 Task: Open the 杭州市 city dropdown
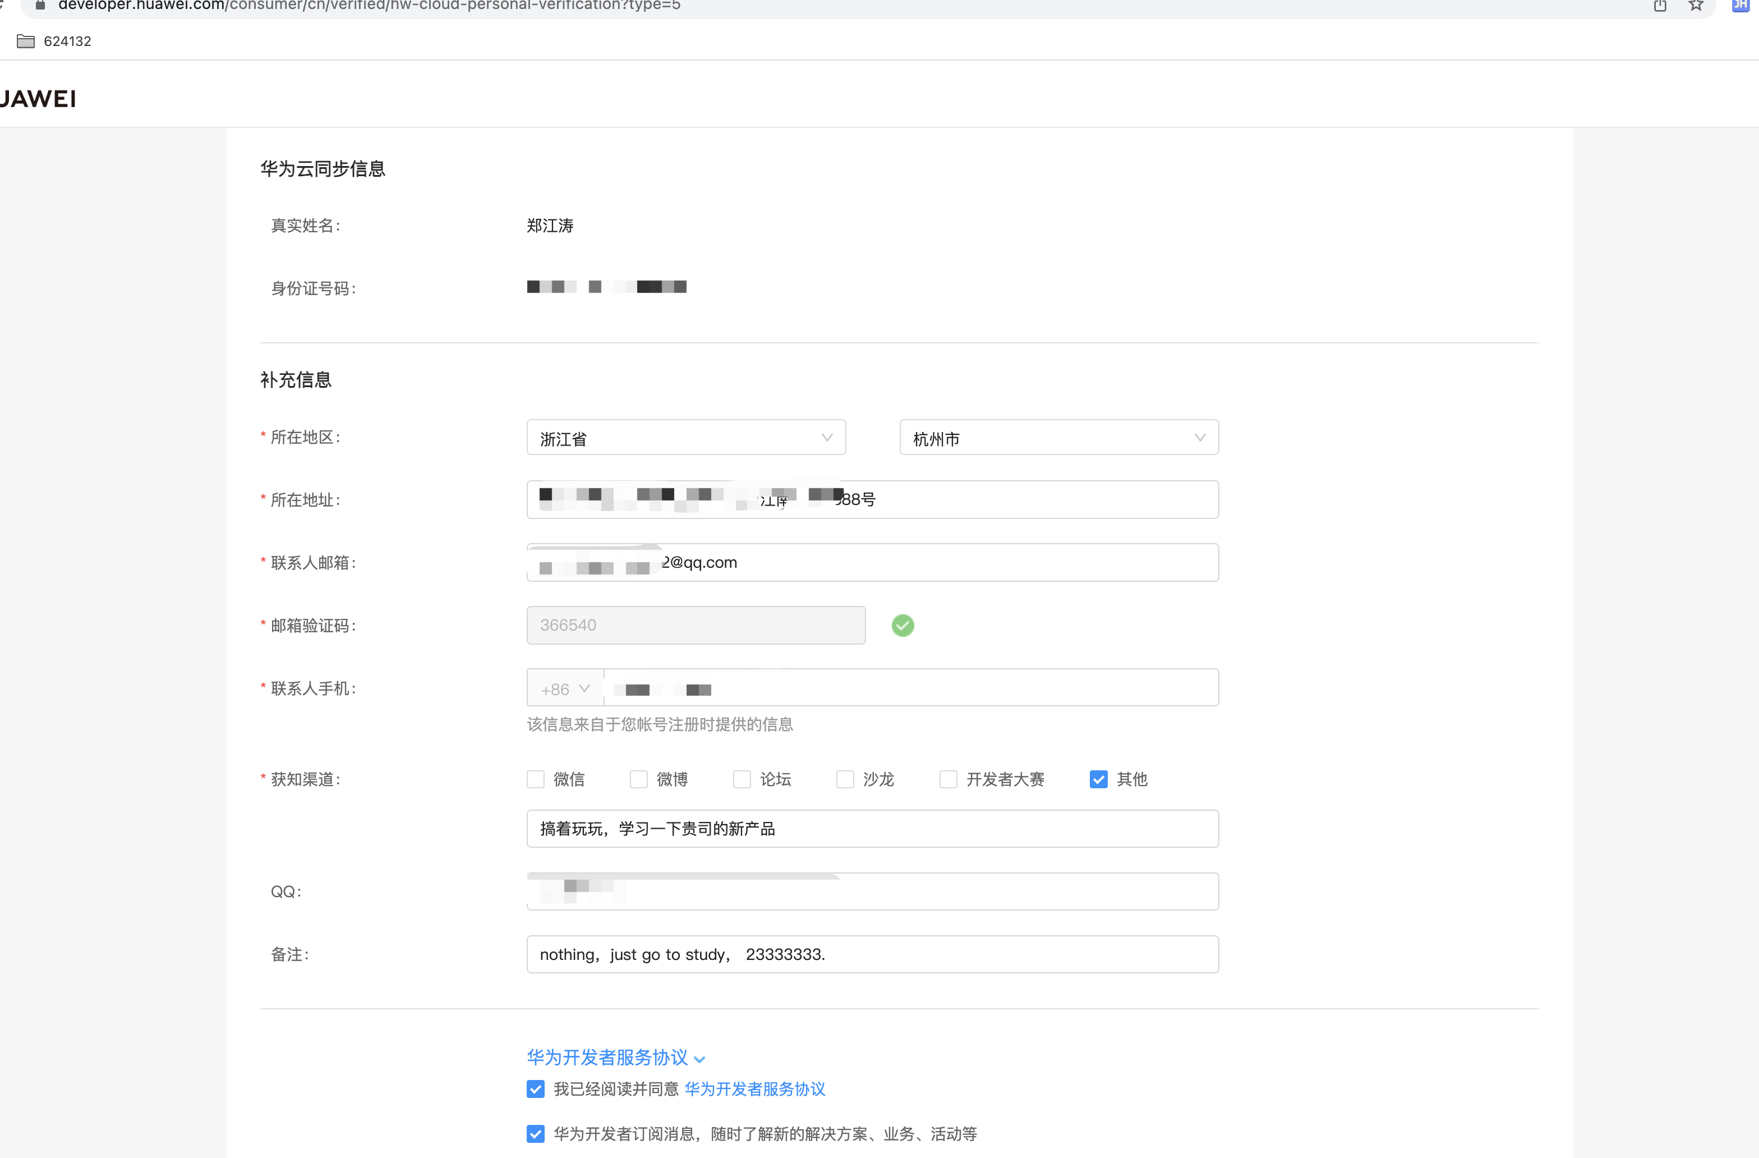coord(1059,438)
